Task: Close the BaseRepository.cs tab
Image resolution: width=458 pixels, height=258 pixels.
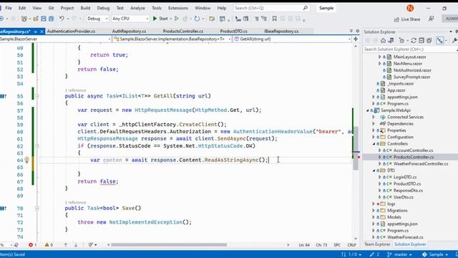Action: tap(42, 32)
